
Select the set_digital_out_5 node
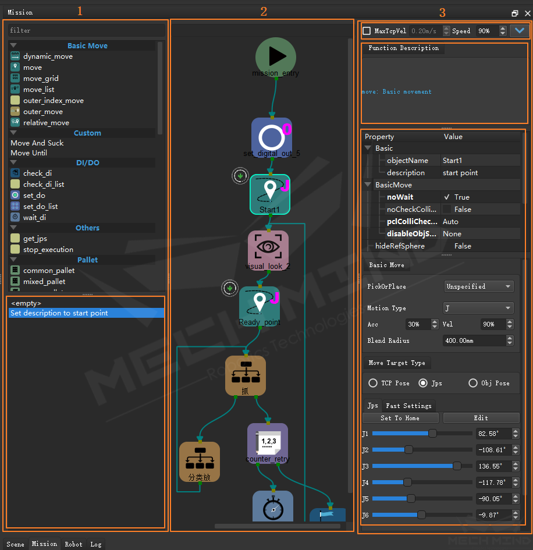coord(271,137)
